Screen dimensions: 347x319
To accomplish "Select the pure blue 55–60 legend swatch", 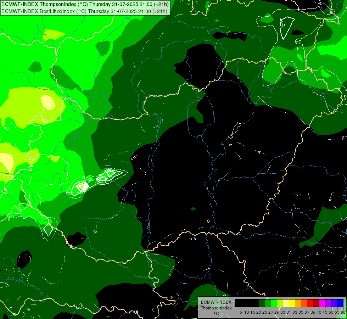I will [340, 303].
